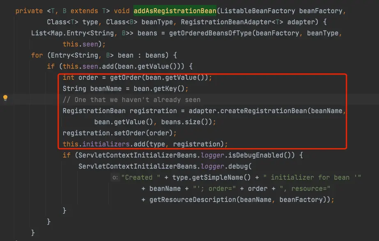
Task: Click the yellow lightbulb quick-fix icon
Action: pos(5,98)
